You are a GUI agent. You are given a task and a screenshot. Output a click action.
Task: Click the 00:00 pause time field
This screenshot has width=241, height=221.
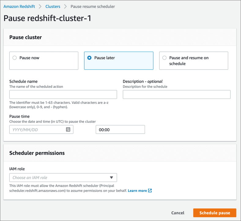pos(120,129)
